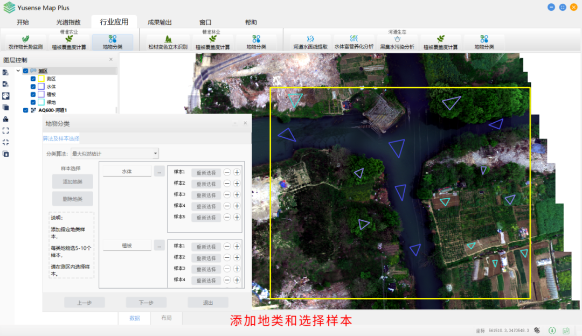
Task: Click the yellow 测区 color swatch
Action: (x=41, y=79)
